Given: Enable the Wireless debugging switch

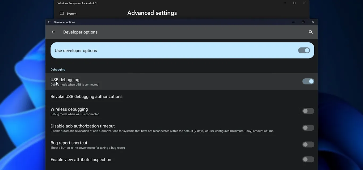Looking at the screenshot, I should click(308, 111).
